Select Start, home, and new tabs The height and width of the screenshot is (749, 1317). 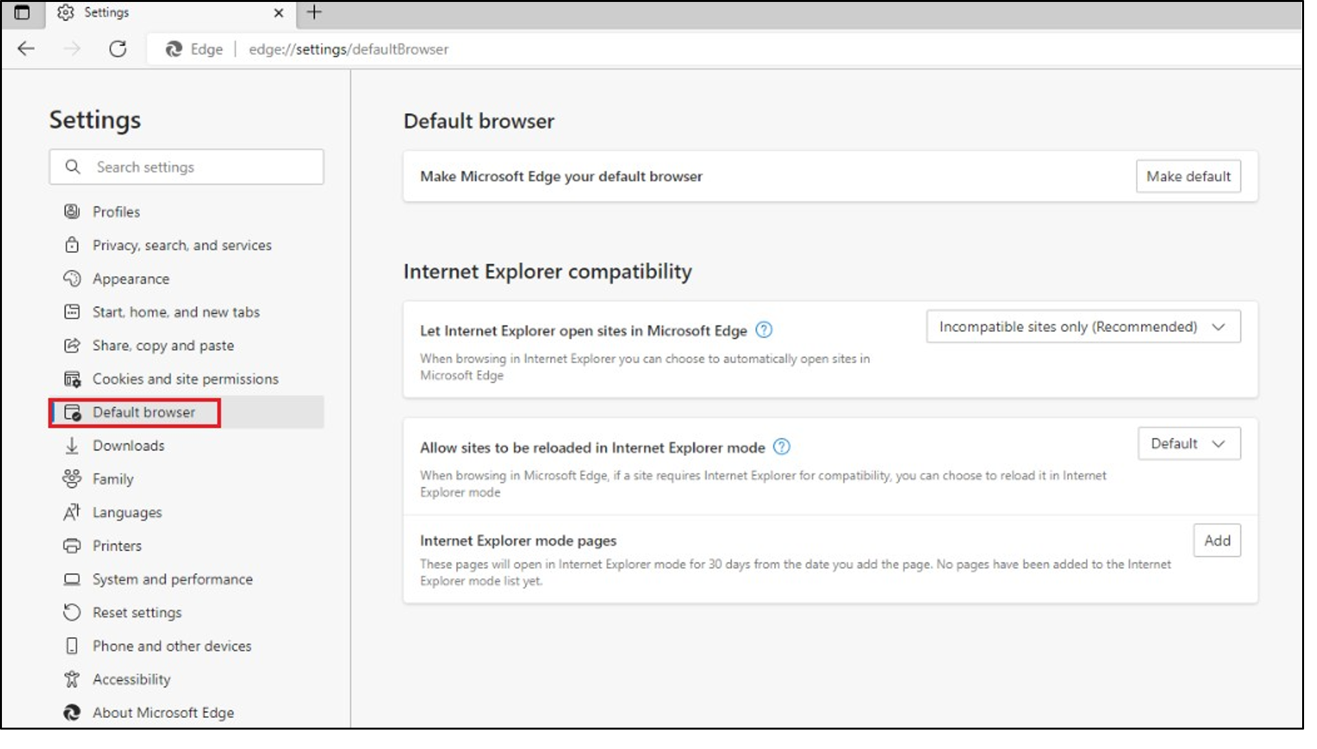click(186, 312)
